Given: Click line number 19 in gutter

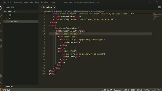Looking at the screenshot, I should click(44, 51).
